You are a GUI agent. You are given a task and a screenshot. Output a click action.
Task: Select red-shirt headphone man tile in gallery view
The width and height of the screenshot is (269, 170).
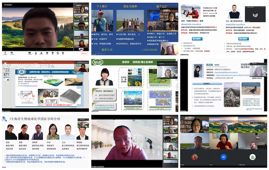pos(223,141)
